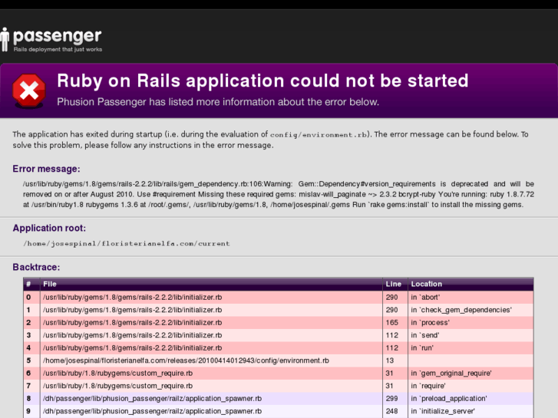Click the initializer.rb file path in row 0

(x=132, y=297)
